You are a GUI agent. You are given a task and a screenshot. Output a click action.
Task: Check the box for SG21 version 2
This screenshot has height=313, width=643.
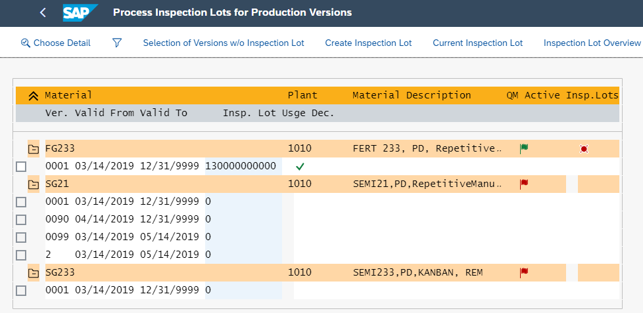(21, 255)
